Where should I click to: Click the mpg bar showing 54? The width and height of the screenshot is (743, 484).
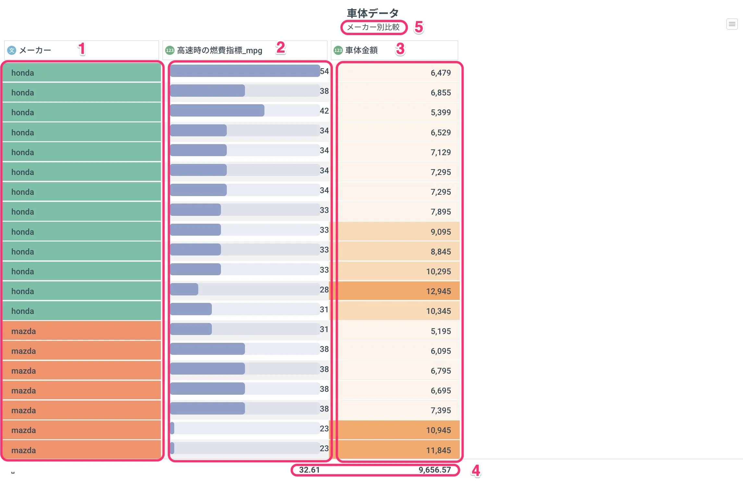point(245,71)
